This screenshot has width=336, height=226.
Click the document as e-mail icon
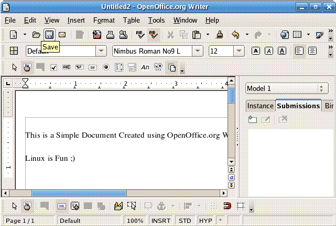[62, 35]
